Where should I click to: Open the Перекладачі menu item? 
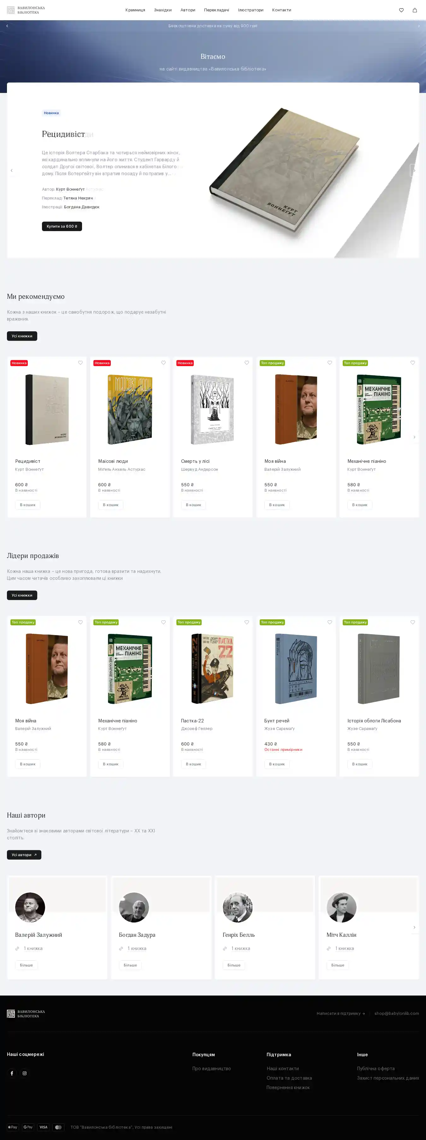point(216,10)
